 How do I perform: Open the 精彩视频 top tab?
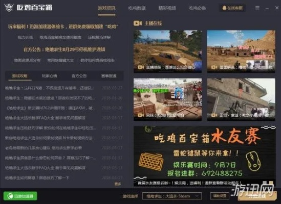167,8
